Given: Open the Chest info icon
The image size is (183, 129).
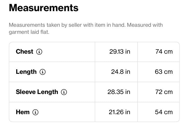Looking at the screenshot, I should (x=39, y=52).
